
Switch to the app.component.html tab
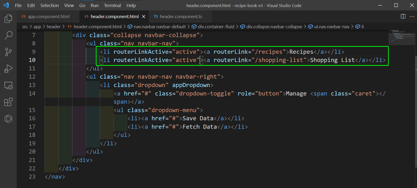[x=48, y=17]
